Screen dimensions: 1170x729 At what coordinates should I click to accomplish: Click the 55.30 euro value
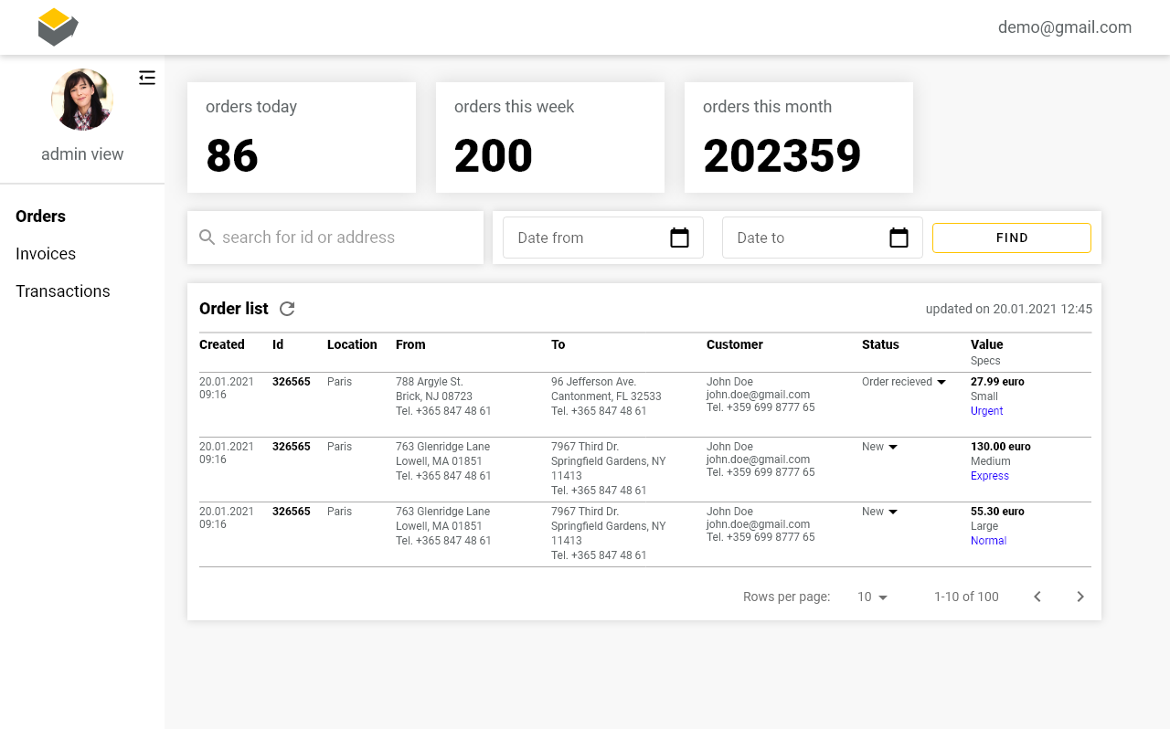coord(997,512)
